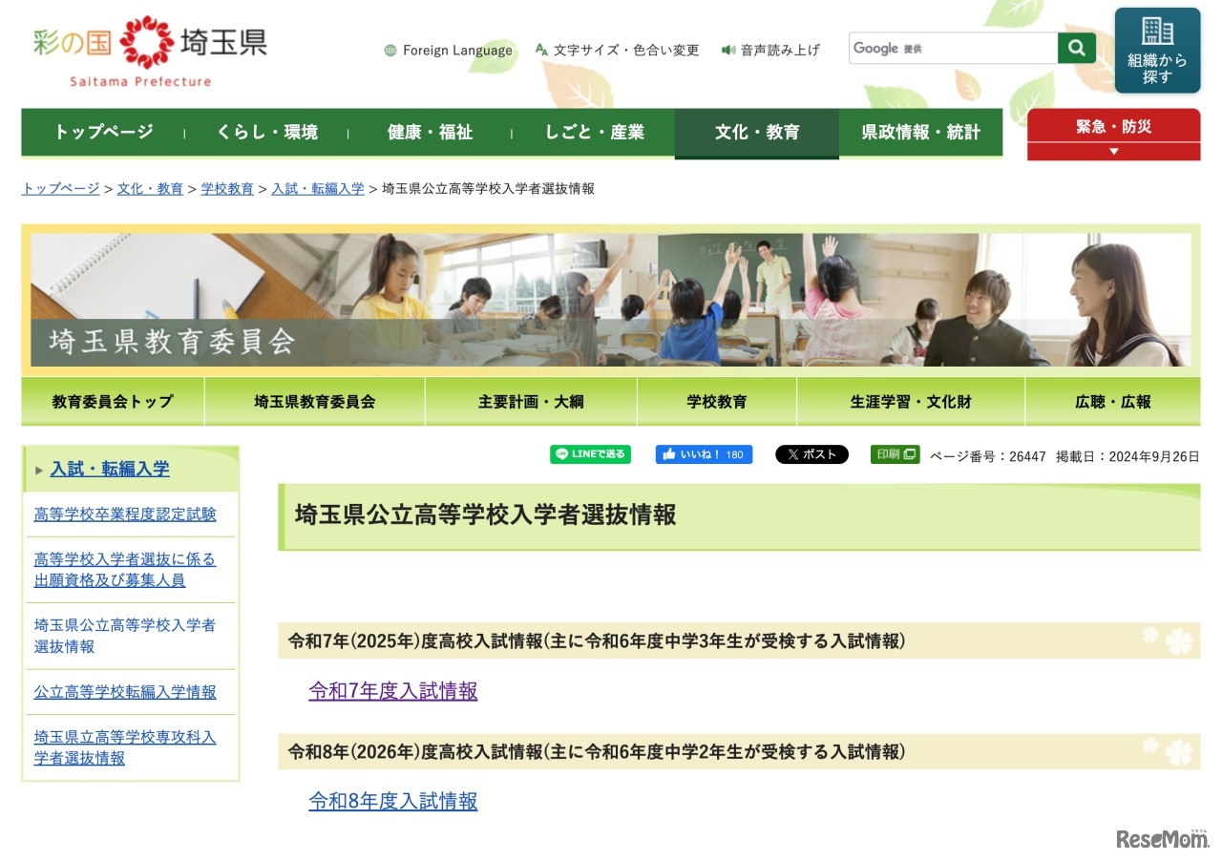Click the 文字サイズ・色合い変更 Aa icon
1222x861 pixels.
coord(540,50)
